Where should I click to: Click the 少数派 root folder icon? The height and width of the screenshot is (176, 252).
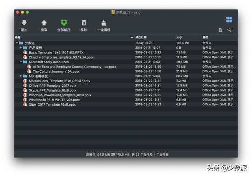pos(21,43)
